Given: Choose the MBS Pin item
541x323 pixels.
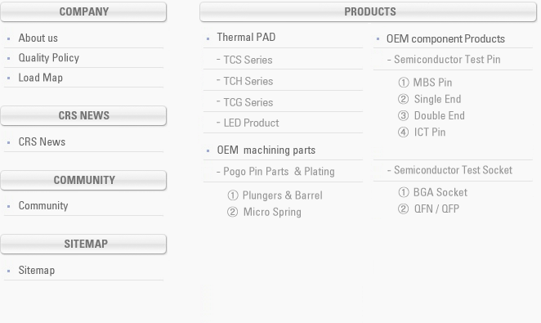Looking at the screenshot, I should (432, 83).
